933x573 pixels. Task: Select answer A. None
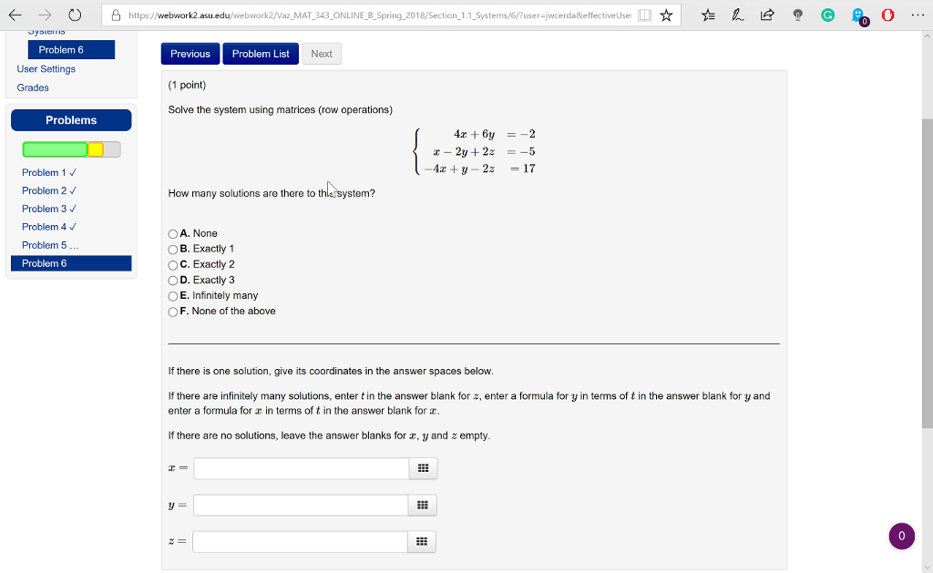coord(172,233)
